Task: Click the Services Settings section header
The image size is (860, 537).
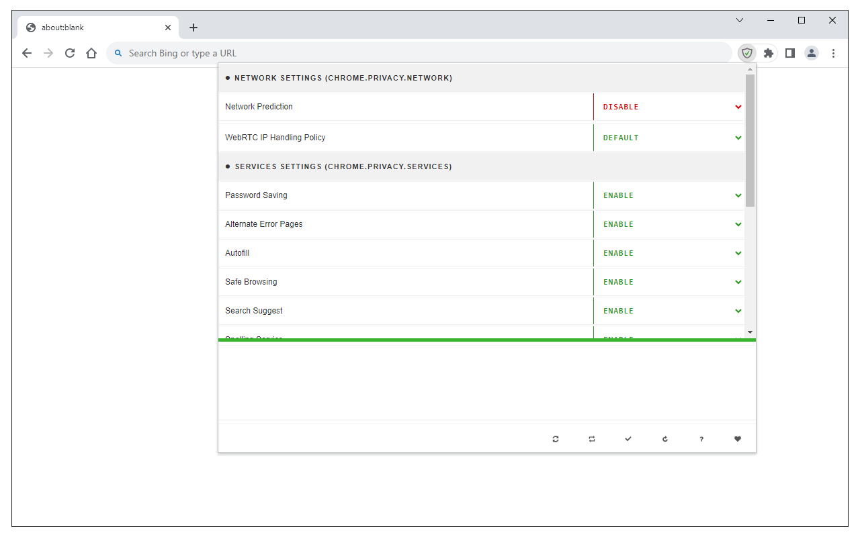Action: (481, 166)
